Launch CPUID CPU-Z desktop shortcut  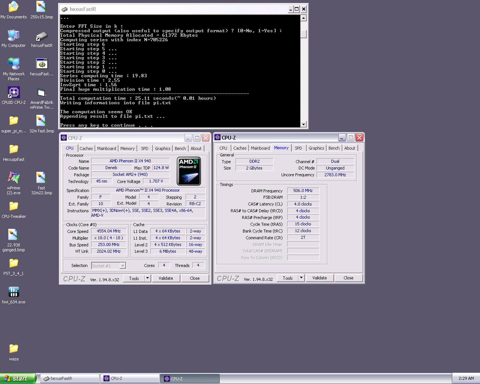tap(13, 96)
